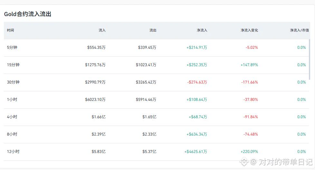Click outflow value $5914.46万
Image resolution: width=315 pixels, height=170 pixels.
point(146,99)
